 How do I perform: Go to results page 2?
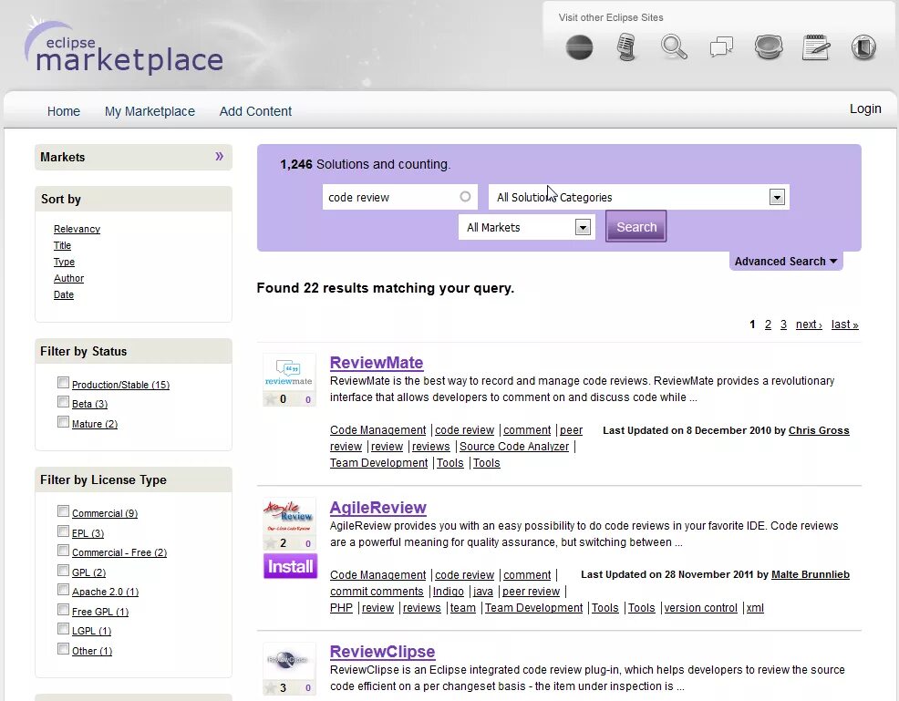pyautogui.click(x=768, y=325)
